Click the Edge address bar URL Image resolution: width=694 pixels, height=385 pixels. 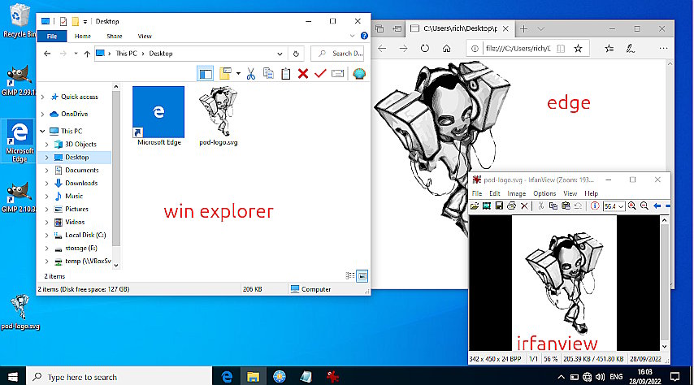[518, 48]
